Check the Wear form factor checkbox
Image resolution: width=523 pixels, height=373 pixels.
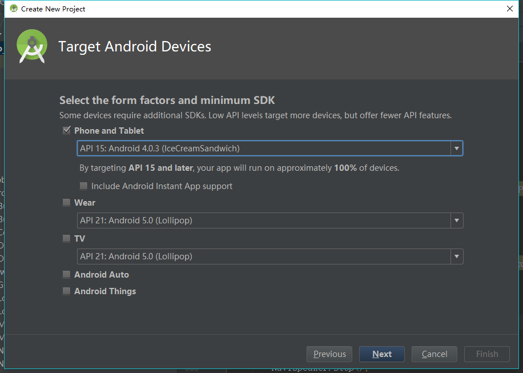[x=67, y=202]
